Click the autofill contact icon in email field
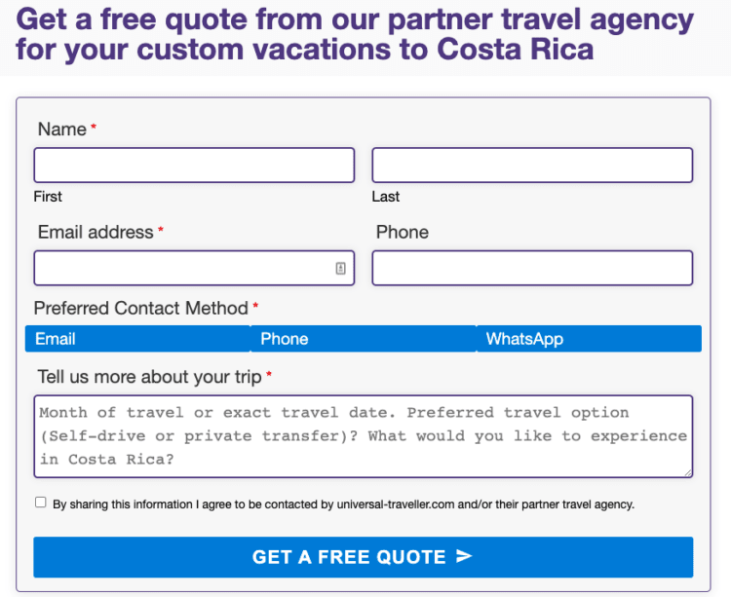 [x=341, y=268]
